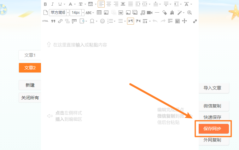Click the strikethrough ABC icon

tap(89, 13)
